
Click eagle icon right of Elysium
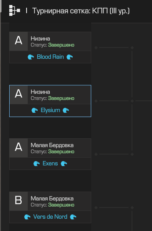(x=66, y=110)
